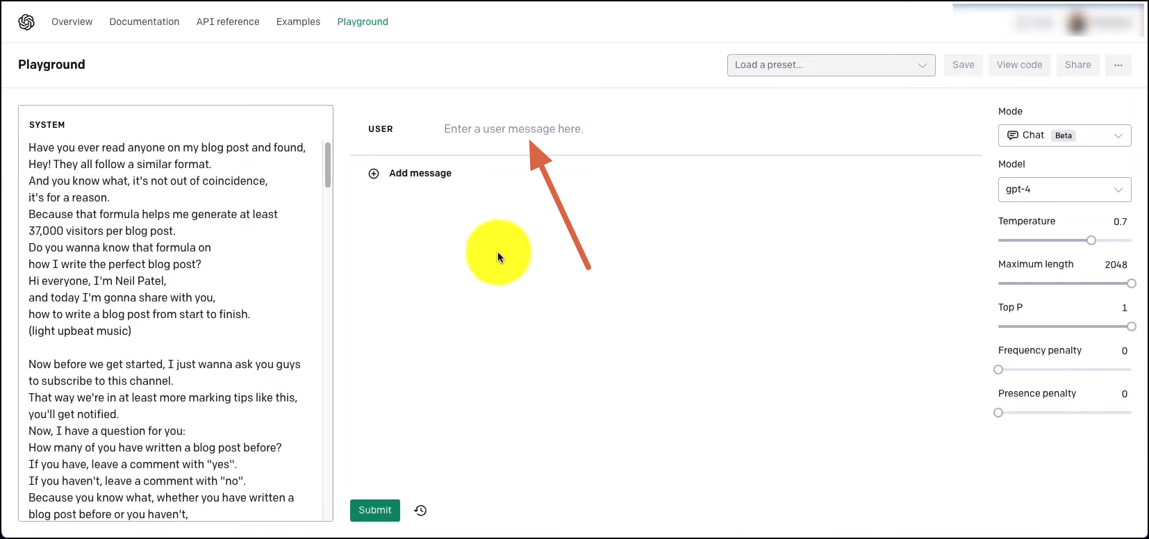
Task: Open the three-dots more options menu
Action: pyautogui.click(x=1118, y=65)
